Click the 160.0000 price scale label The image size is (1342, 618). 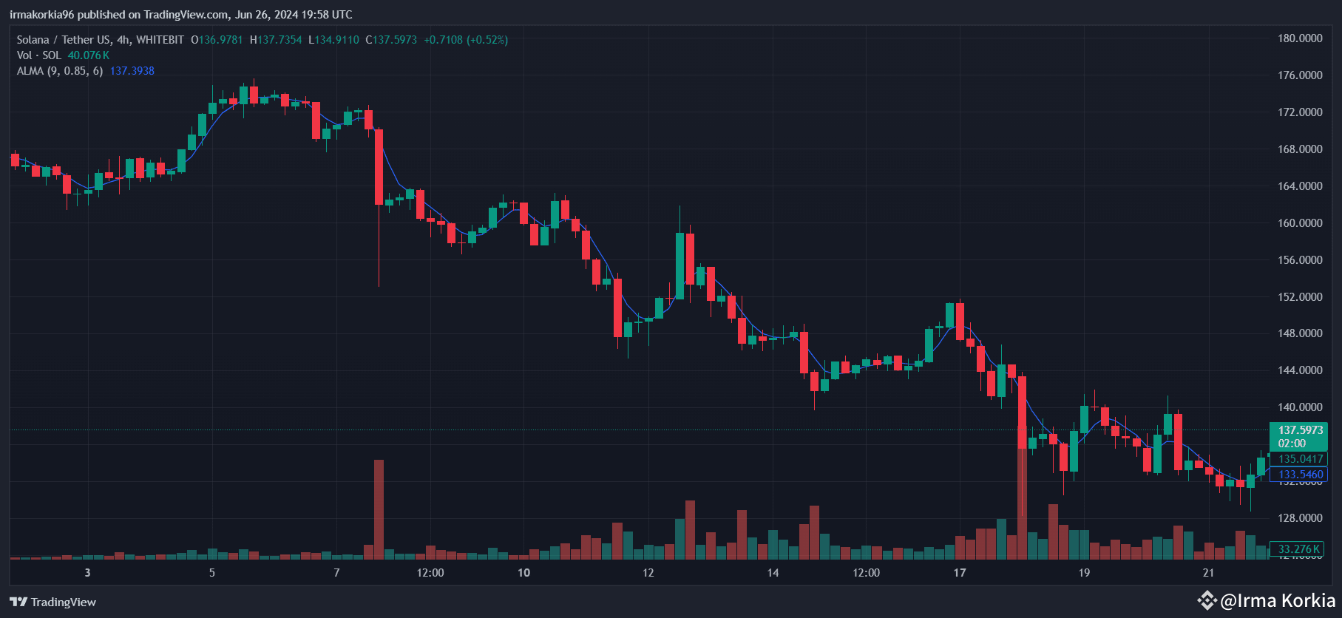1300,223
